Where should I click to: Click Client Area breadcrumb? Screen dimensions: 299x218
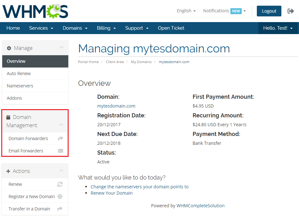[115, 62]
